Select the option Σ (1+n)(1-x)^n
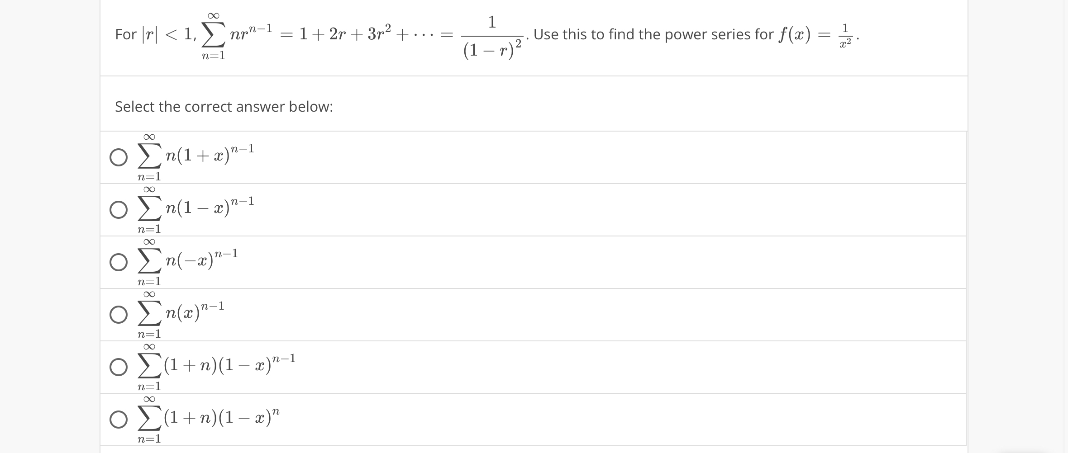This screenshot has width=1068, height=453. (118, 419)
